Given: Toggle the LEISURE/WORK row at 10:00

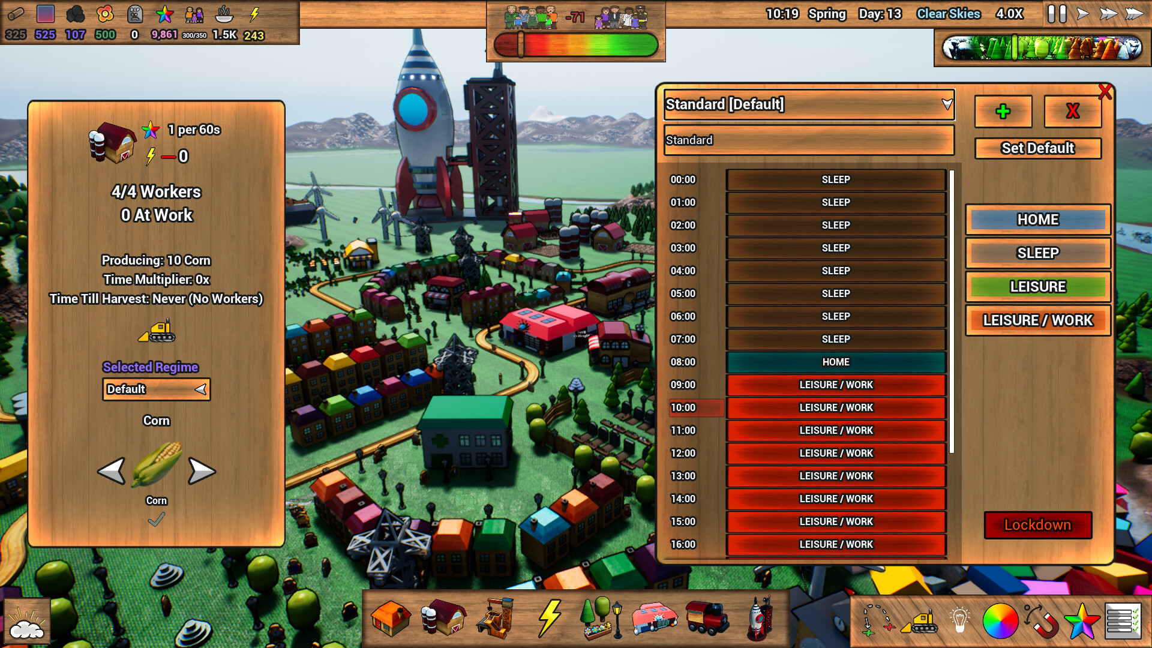Looking at the screenshot, I should click(x=836, y=407).
